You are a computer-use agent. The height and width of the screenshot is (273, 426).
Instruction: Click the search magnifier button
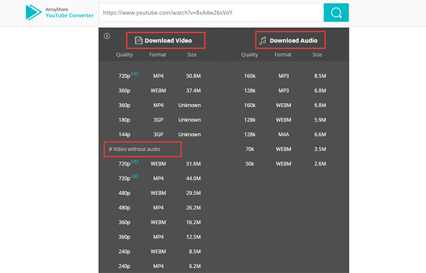pos(336,13)
